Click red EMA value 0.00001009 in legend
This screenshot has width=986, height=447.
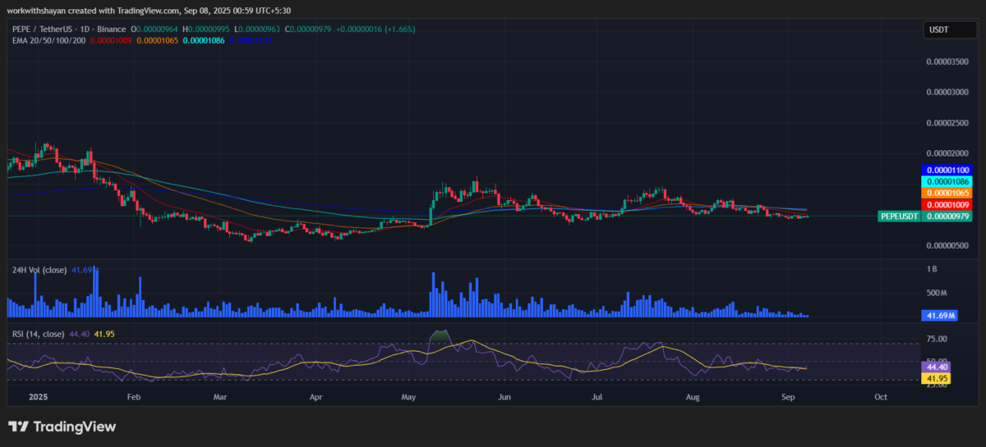110,39
